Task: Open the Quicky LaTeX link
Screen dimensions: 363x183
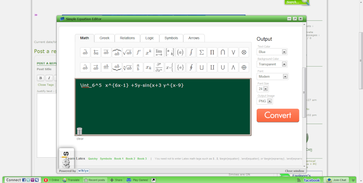Action: coord(93,159)
